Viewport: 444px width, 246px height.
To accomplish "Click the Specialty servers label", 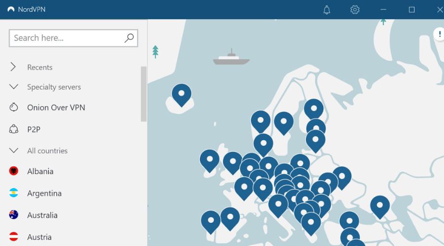I will (x=54, y=87).
